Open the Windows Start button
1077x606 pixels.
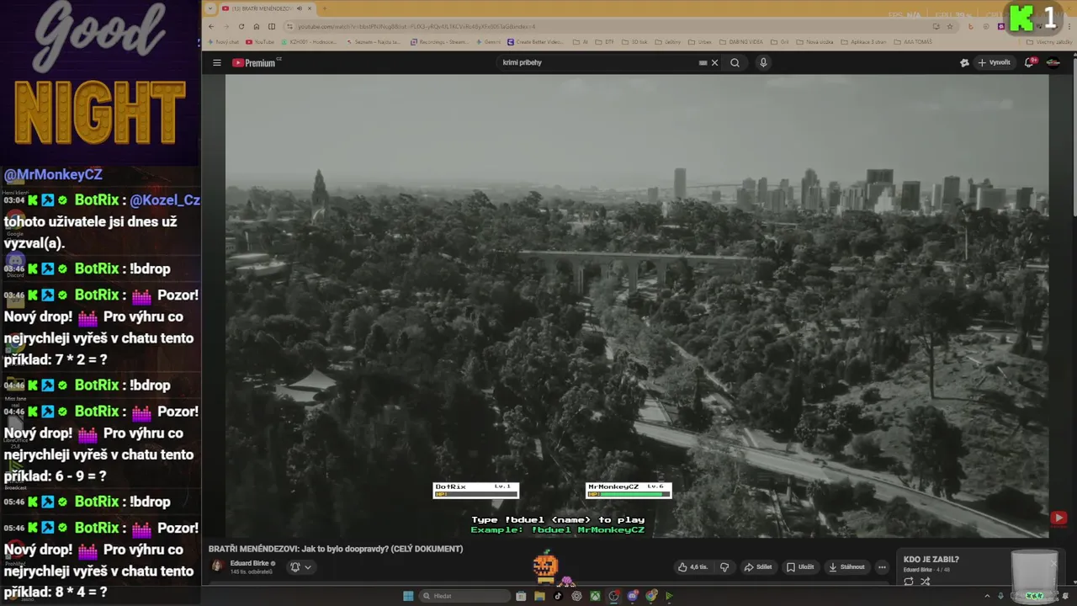pos(408,596)
